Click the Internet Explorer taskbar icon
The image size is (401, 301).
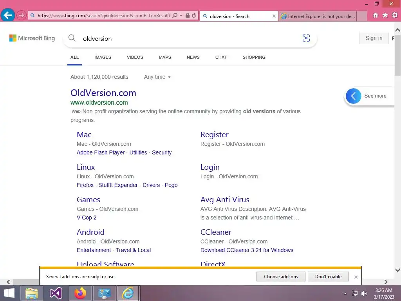tap(128, 293)
